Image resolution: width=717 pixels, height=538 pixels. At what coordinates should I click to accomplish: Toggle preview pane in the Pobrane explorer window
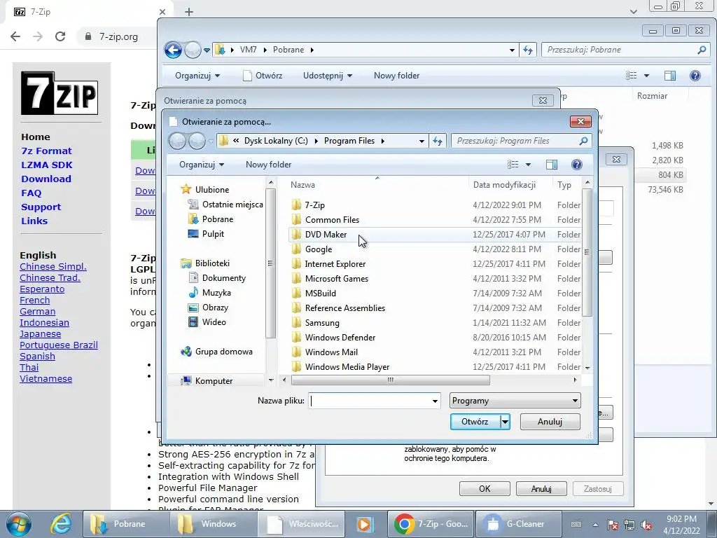pos(670,76)
